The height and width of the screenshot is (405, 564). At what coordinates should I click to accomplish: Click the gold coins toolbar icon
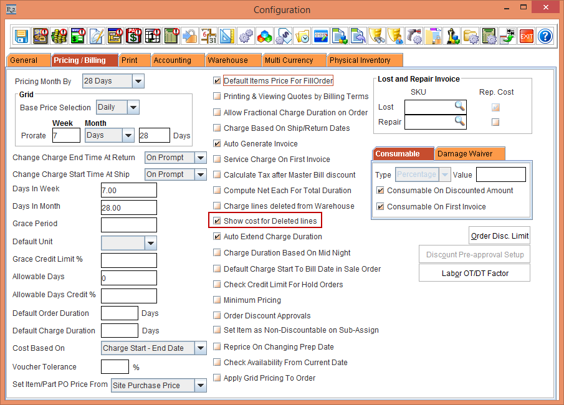[x=59, y=36]
